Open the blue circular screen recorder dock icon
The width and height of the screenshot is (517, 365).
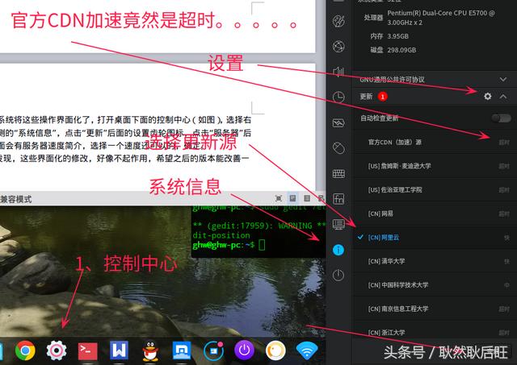click(x=213, y=350)
